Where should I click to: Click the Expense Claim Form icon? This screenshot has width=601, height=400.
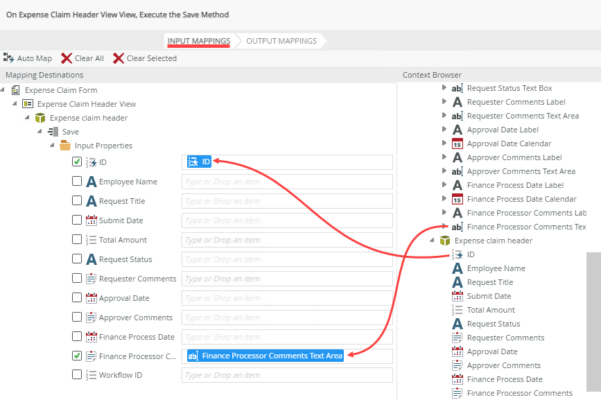pos(16,90)
